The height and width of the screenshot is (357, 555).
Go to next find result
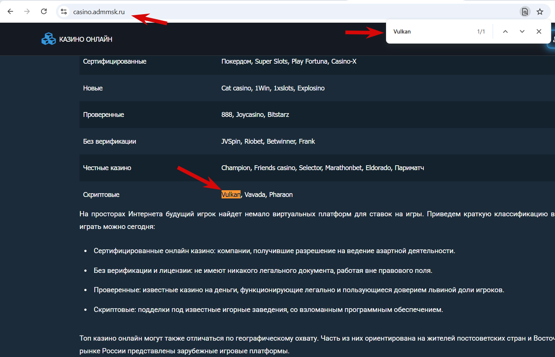click(x=522, y=32)
